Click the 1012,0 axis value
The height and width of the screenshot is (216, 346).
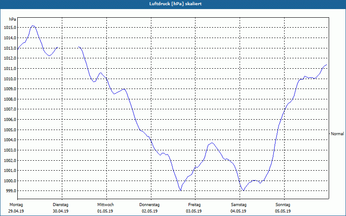[10, 58]
